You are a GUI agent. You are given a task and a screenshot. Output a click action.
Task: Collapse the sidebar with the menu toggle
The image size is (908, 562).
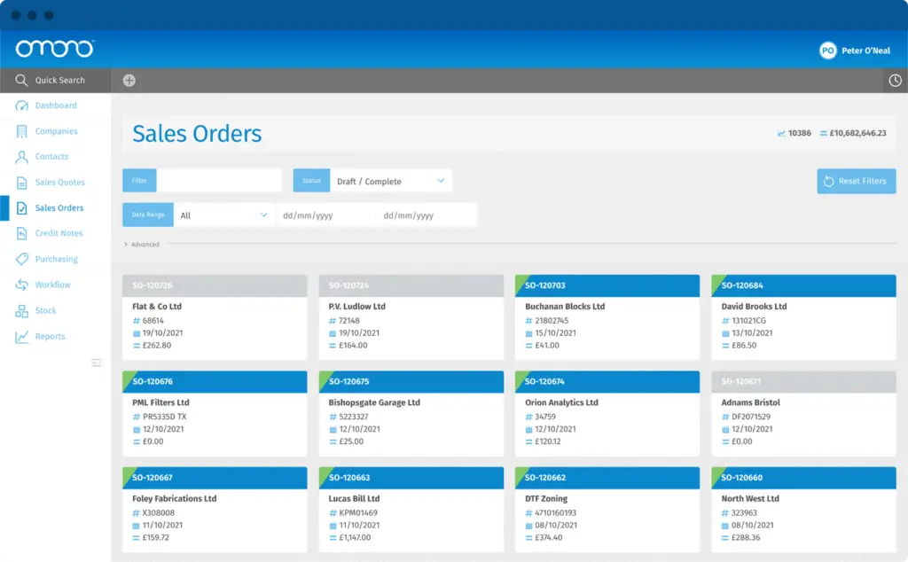(x=96, y=363)
